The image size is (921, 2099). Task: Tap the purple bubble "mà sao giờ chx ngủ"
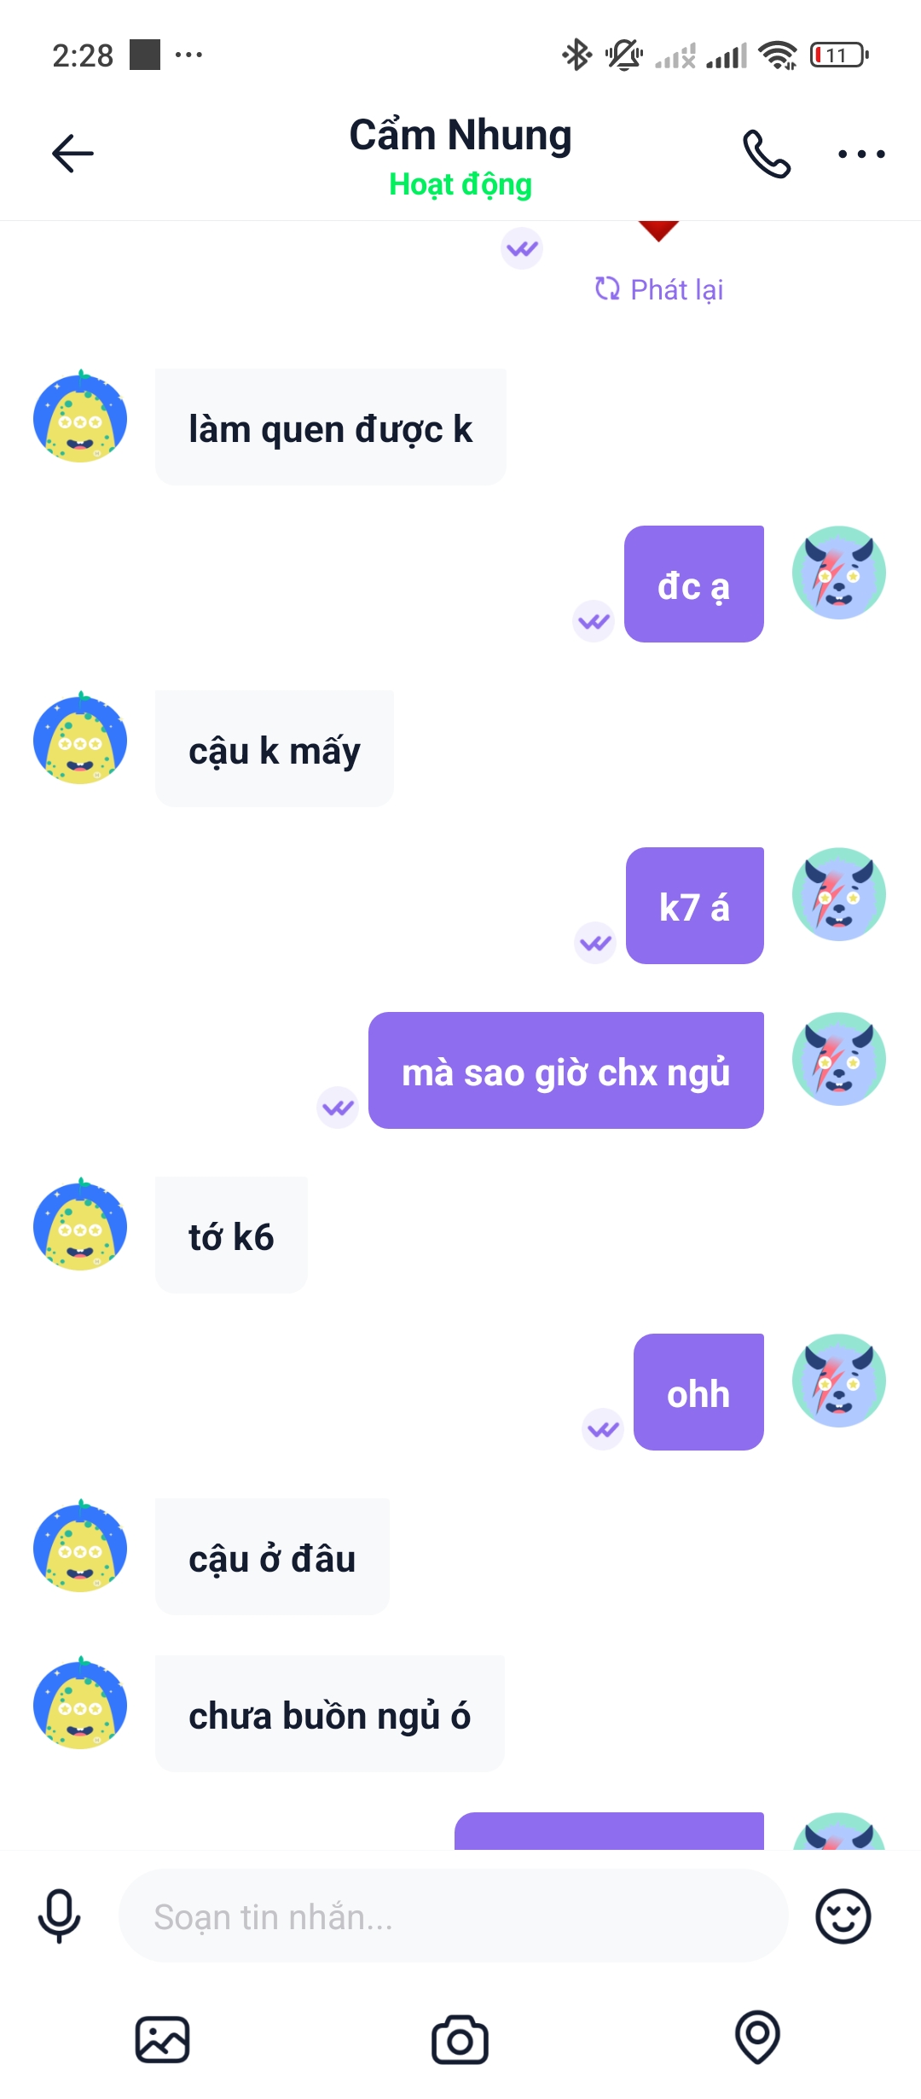coord(565,1071)
